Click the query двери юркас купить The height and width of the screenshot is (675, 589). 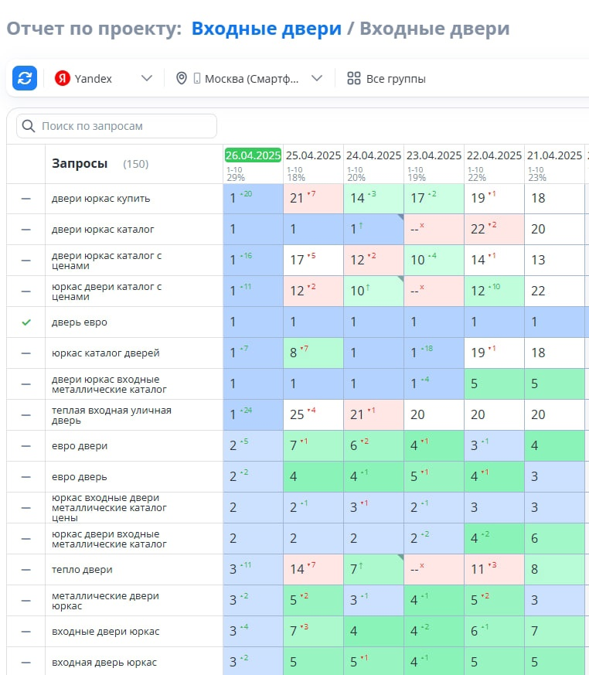click(100, 199)
